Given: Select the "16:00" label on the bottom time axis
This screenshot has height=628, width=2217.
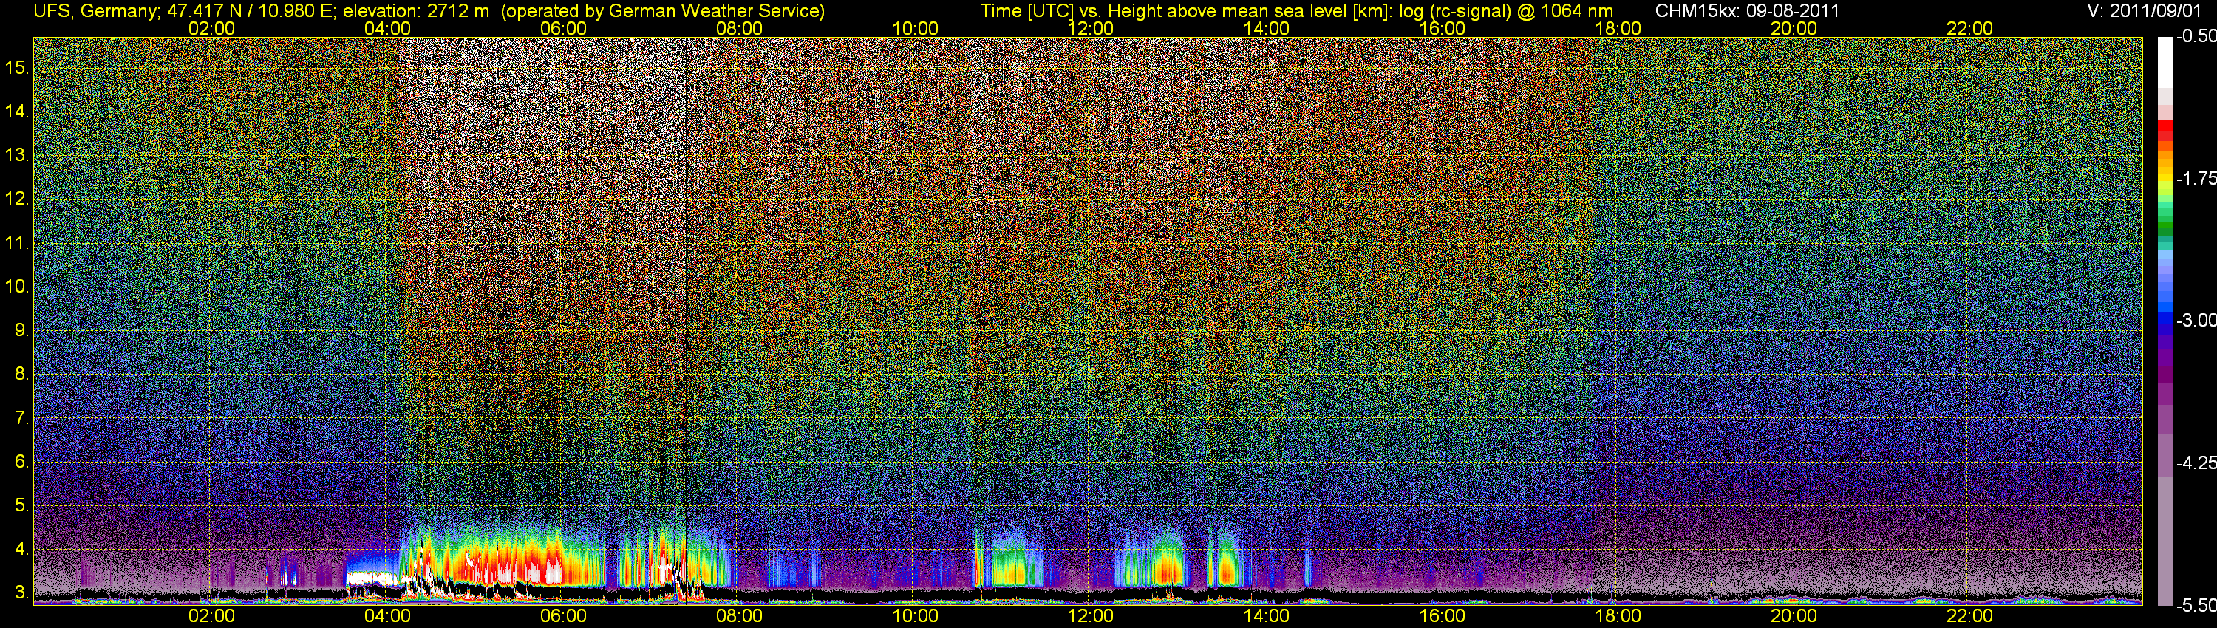Looking at the screenshot, I should (x=1443, y=616).
